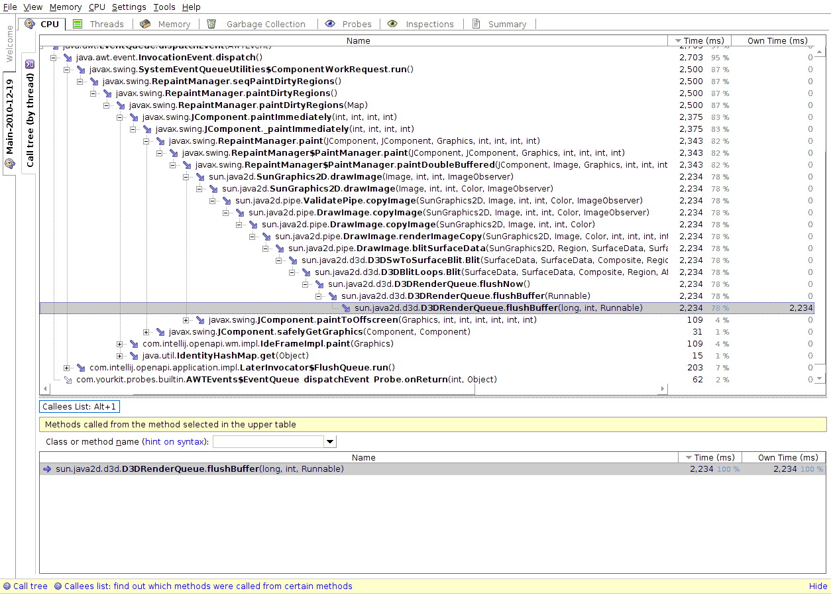The image size is (831, 605).
Task: Click the Call tree help icon in bottom bar
Action: 7,586
